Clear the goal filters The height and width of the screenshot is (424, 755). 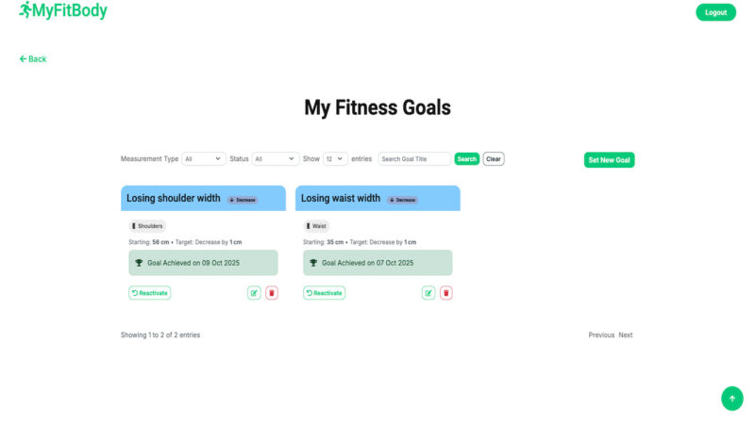pyautogui.click(x=494, y=159)
